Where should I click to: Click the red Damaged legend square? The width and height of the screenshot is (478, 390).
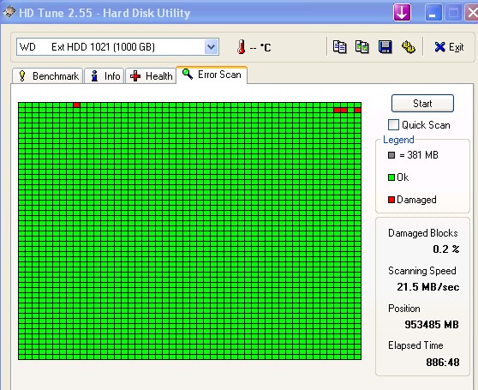point(391,200)
